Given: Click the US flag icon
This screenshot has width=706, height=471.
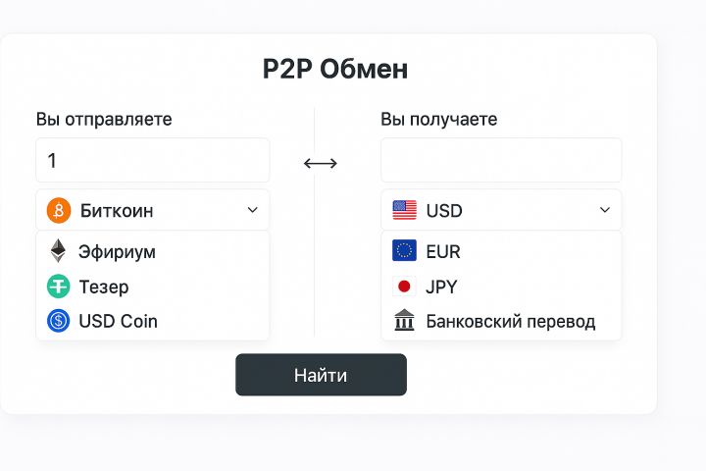Looking at the screenshot, I should pyautogui.click(x=404, y=210).
